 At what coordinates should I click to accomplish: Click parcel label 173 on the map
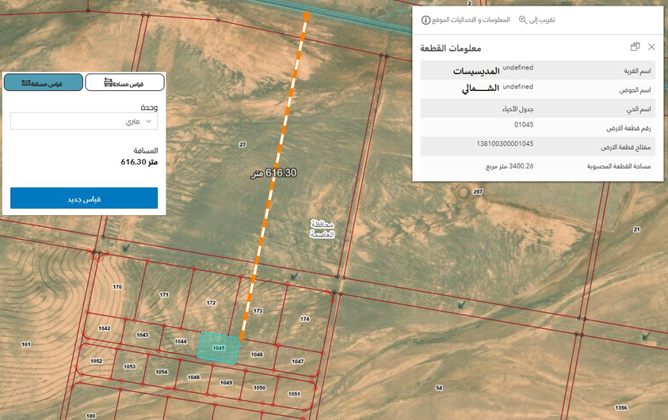coord(258,311)
